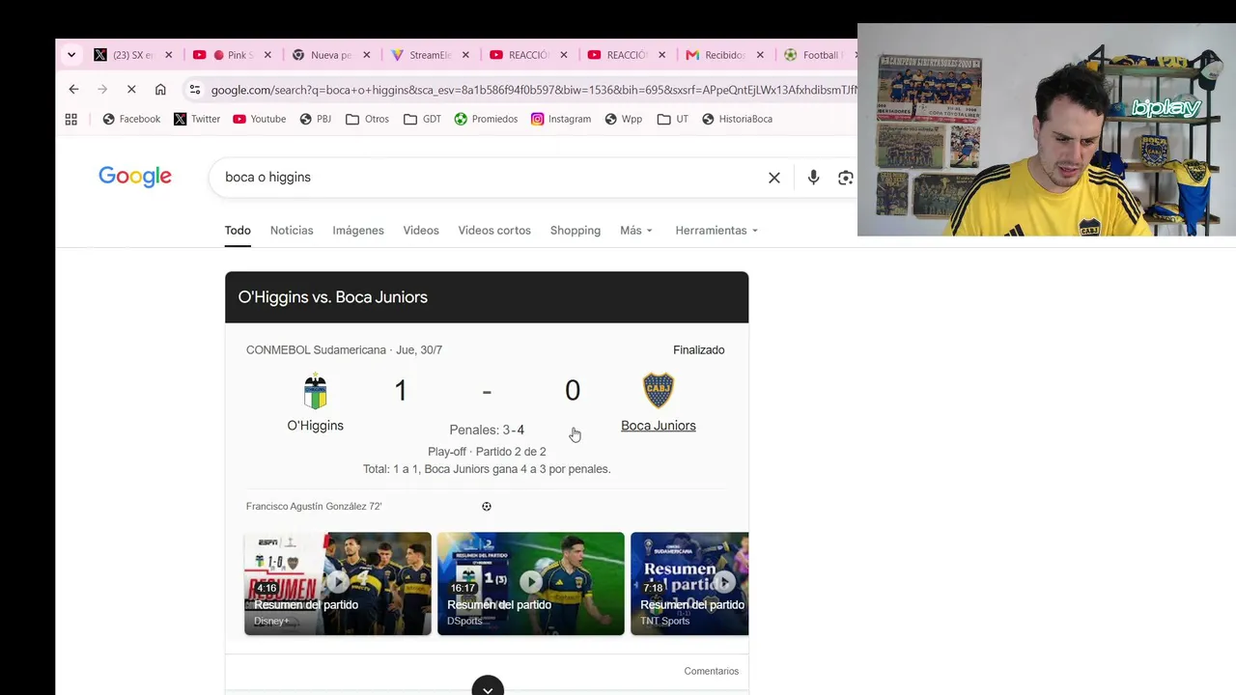1236x695 pixels.
Task: Clear the search query with the X
Action: pos(774,178)
